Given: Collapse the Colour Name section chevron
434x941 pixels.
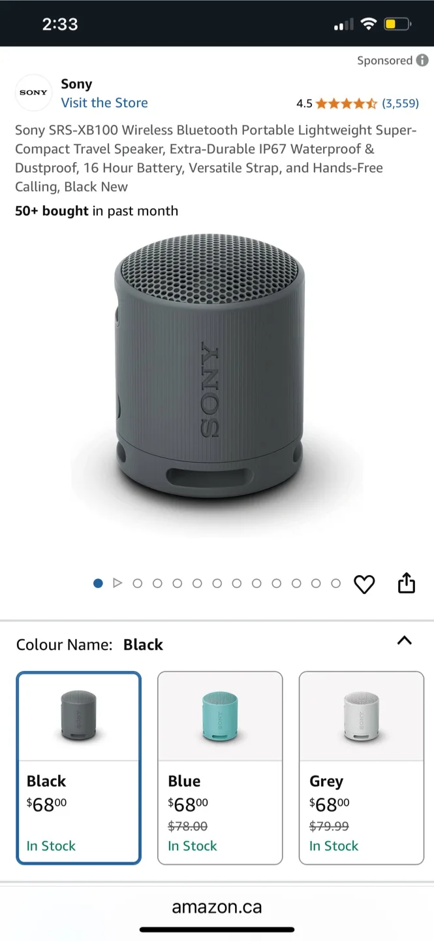Looking at the screenshot, I should coord(405,640).
